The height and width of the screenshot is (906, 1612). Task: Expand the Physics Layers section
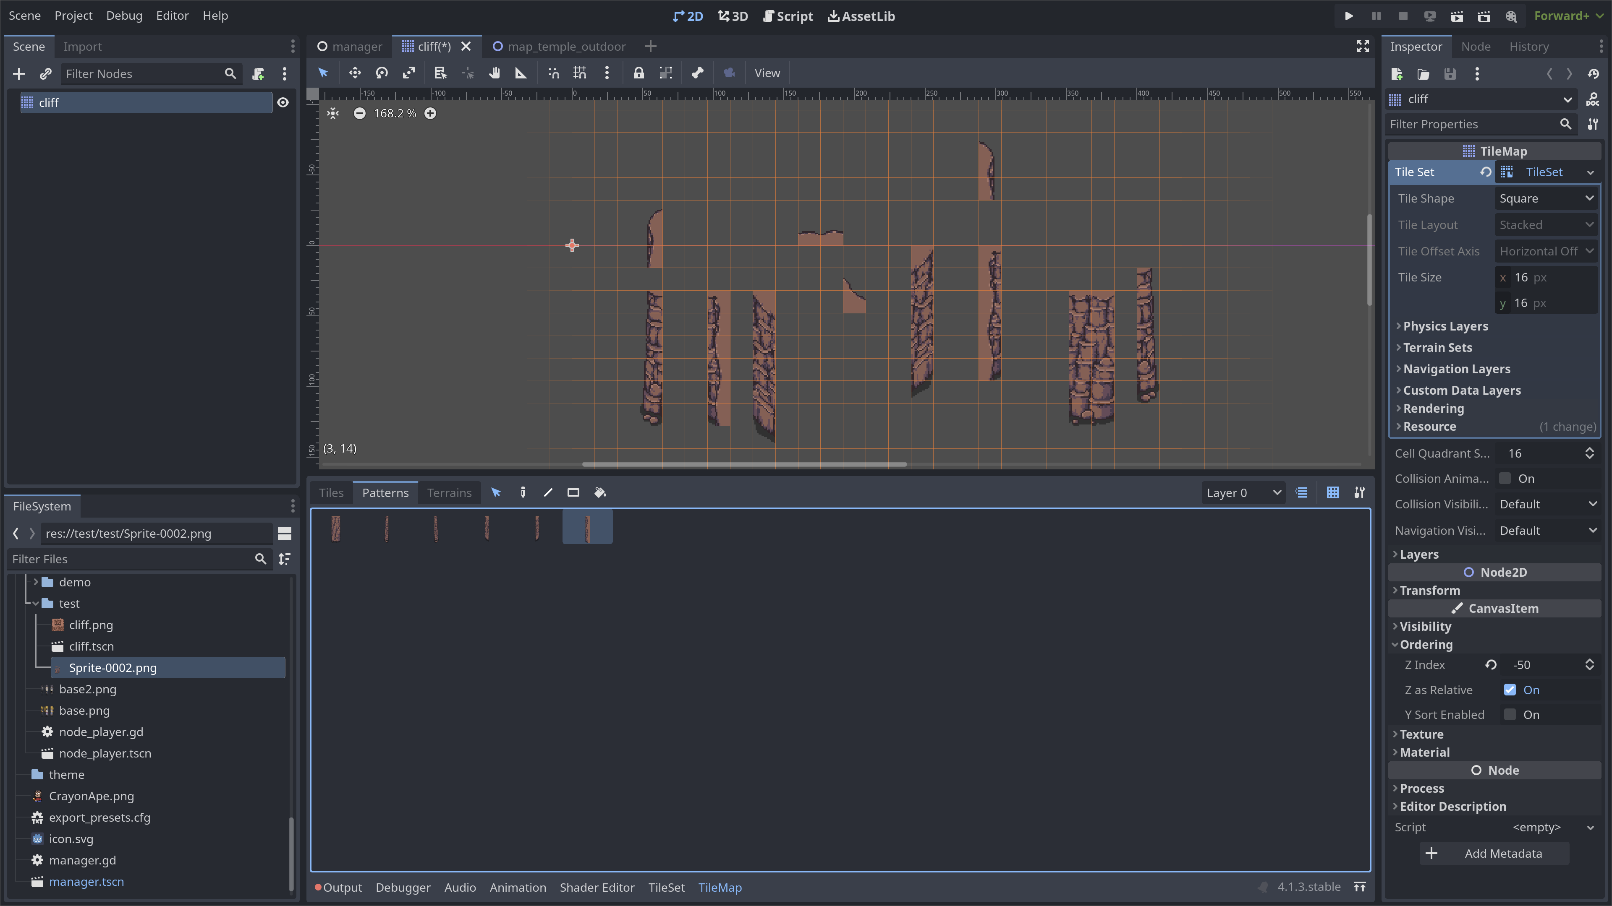(1446, 326)
